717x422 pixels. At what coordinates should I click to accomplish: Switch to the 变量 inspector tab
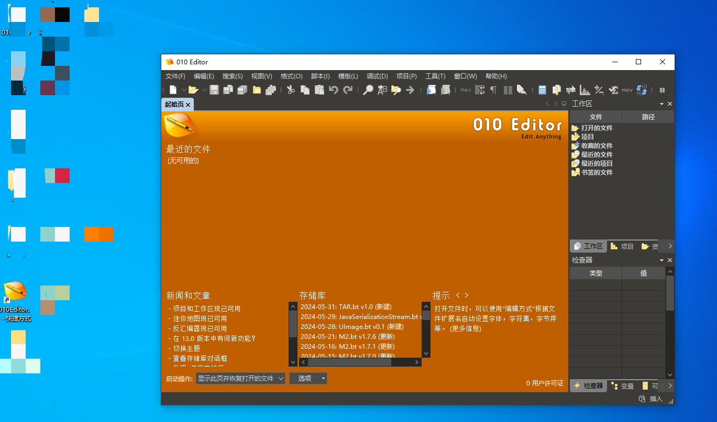[x=622, y=386]
